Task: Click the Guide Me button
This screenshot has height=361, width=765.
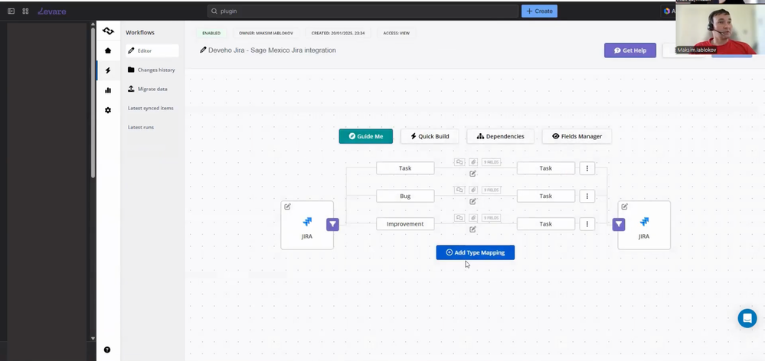Action: click(366, 136)
